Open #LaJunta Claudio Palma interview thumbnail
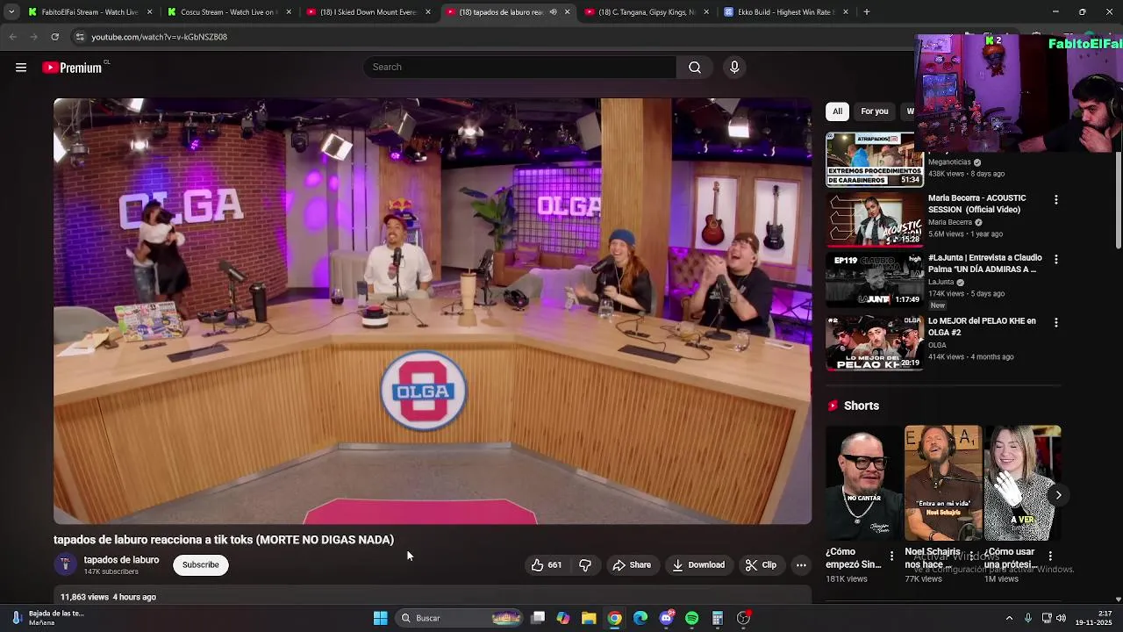1123x632 pixels. (x=875, y=280)
